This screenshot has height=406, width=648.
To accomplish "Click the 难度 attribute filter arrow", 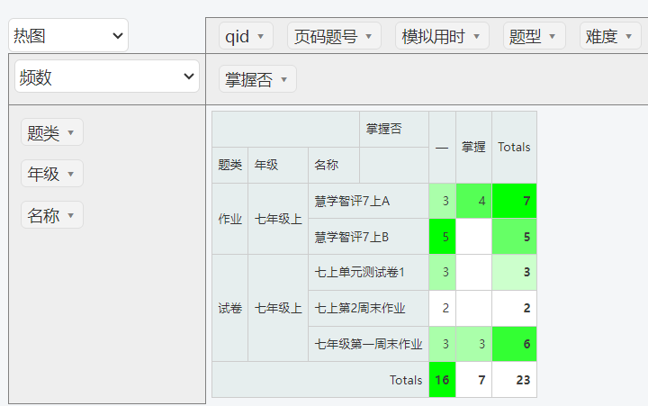I will click(628, 37).
